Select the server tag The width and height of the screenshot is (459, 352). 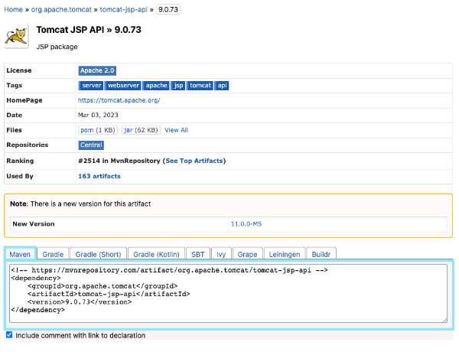tap(91, 86)
